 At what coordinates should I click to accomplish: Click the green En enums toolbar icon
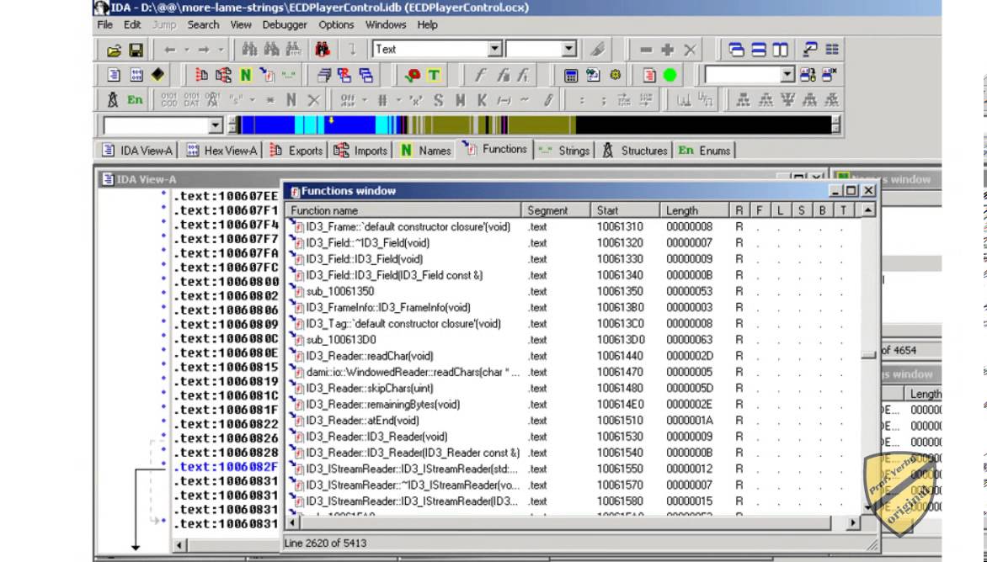coord(135,100)
